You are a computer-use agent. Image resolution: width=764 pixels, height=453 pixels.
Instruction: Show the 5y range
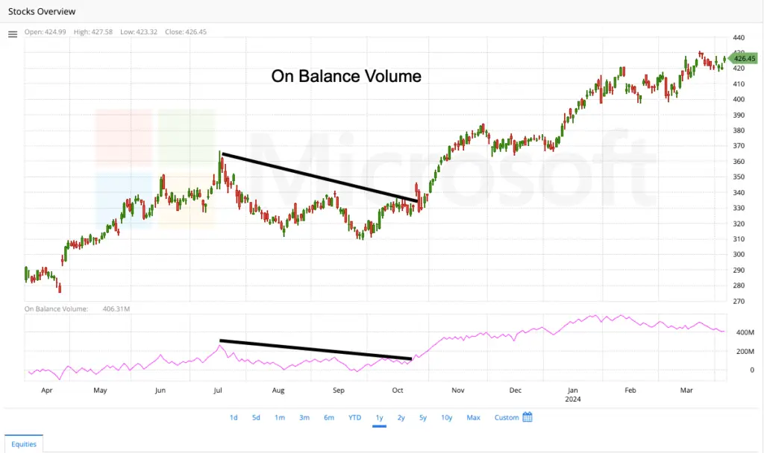423,417
